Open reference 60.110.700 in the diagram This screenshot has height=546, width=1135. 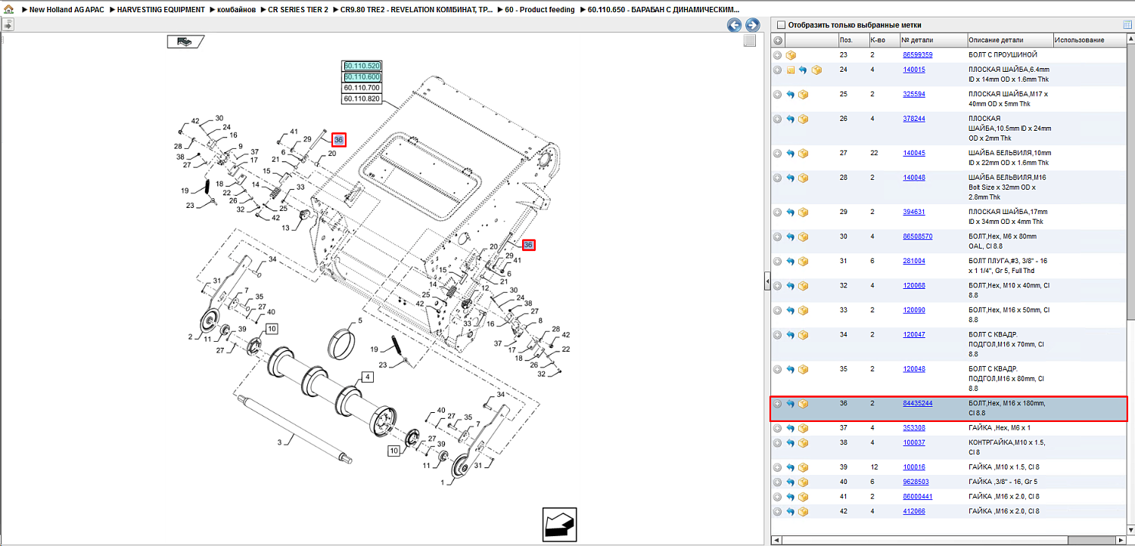[x=362, y=88]
